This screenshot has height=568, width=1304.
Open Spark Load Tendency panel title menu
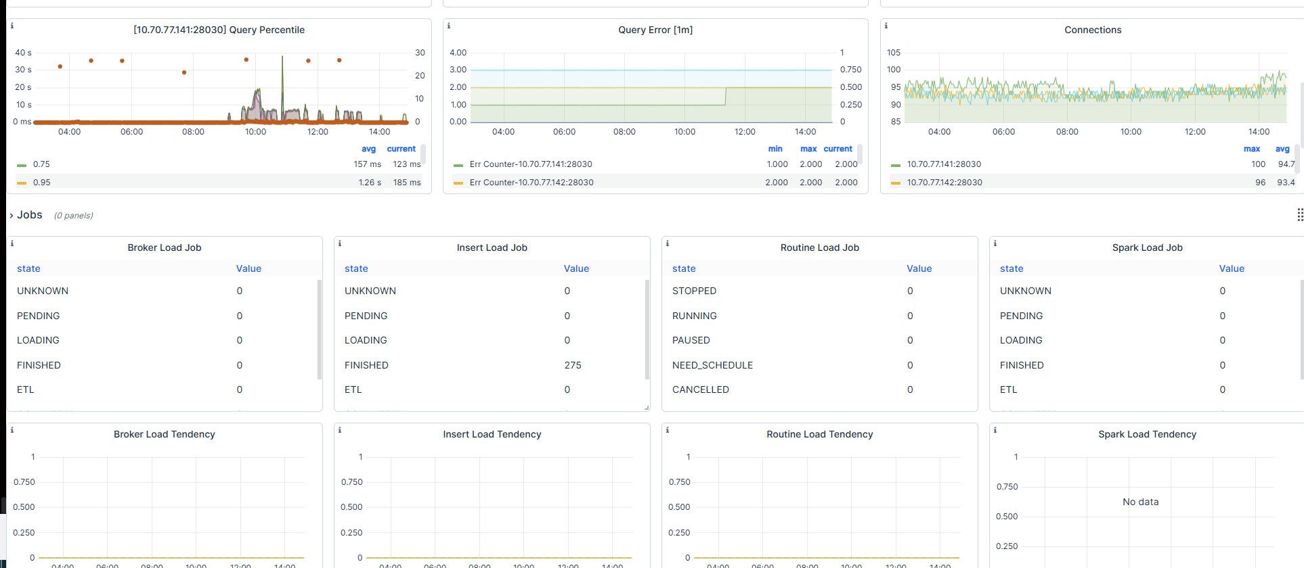tap(1148, 434)
